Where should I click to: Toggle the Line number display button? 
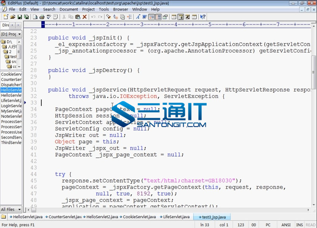pos(158,17)
